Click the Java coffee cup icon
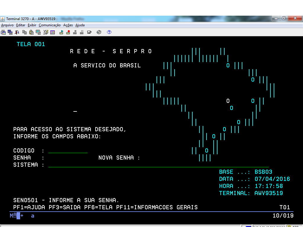 89,32
